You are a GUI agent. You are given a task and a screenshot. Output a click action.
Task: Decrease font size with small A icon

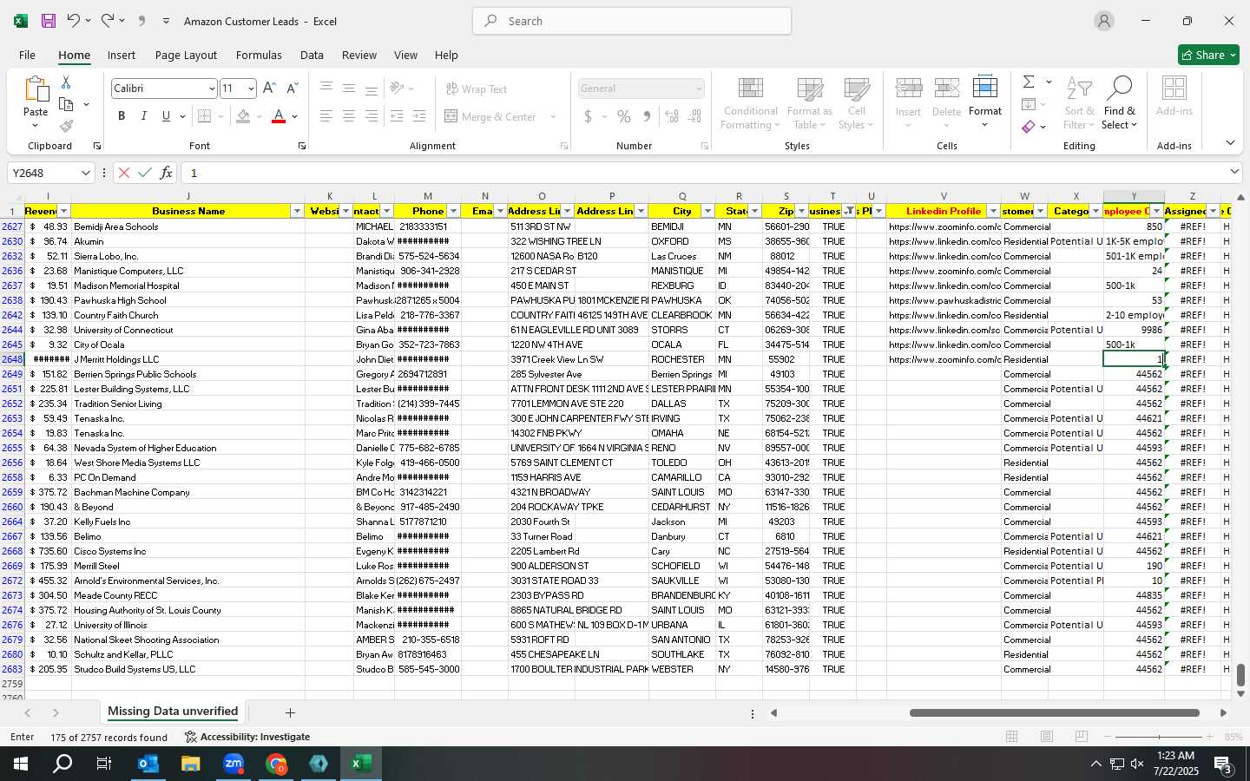point(292,89)
